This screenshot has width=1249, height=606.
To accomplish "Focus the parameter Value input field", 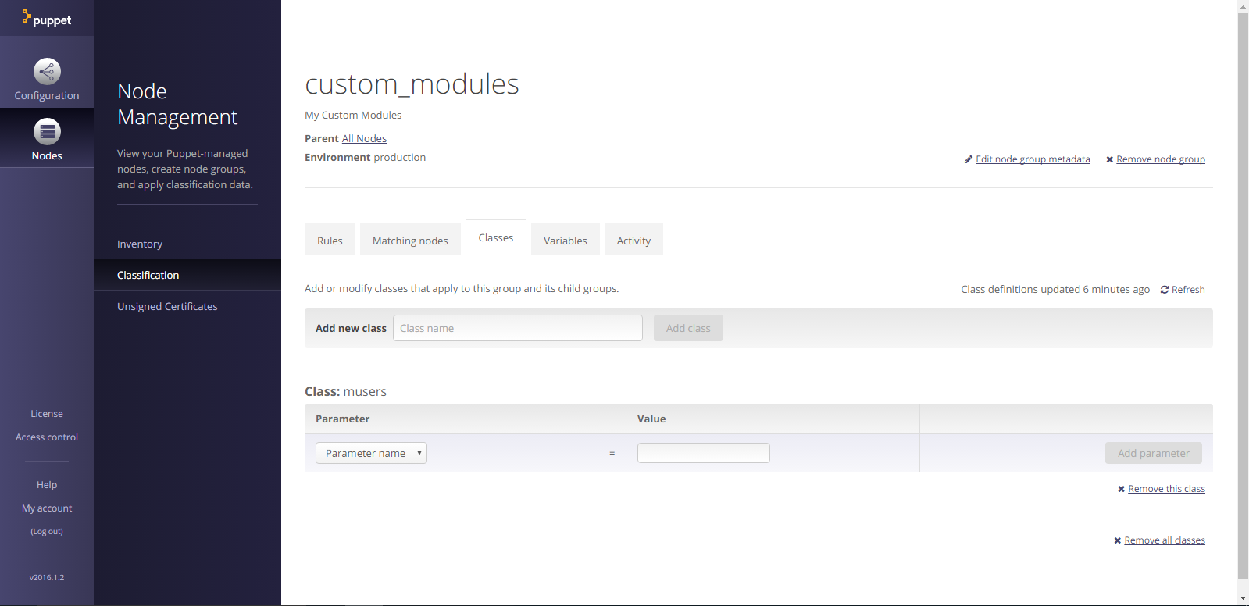I will (x=704, y=453).
